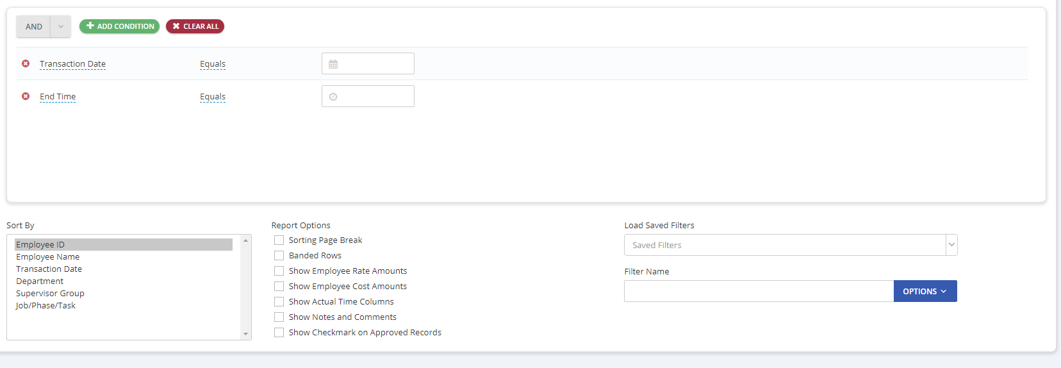The width and height of the screenshot is (1061, 368).
Task: Toggle Banded Rows checkbox
Action: tap(279, 256)
